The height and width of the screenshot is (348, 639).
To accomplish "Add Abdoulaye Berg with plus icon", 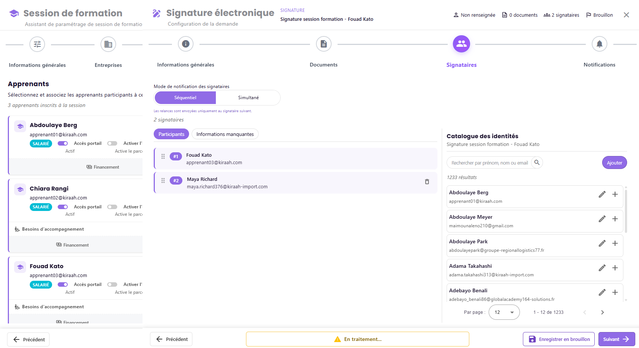I will [x=615, y=194].
